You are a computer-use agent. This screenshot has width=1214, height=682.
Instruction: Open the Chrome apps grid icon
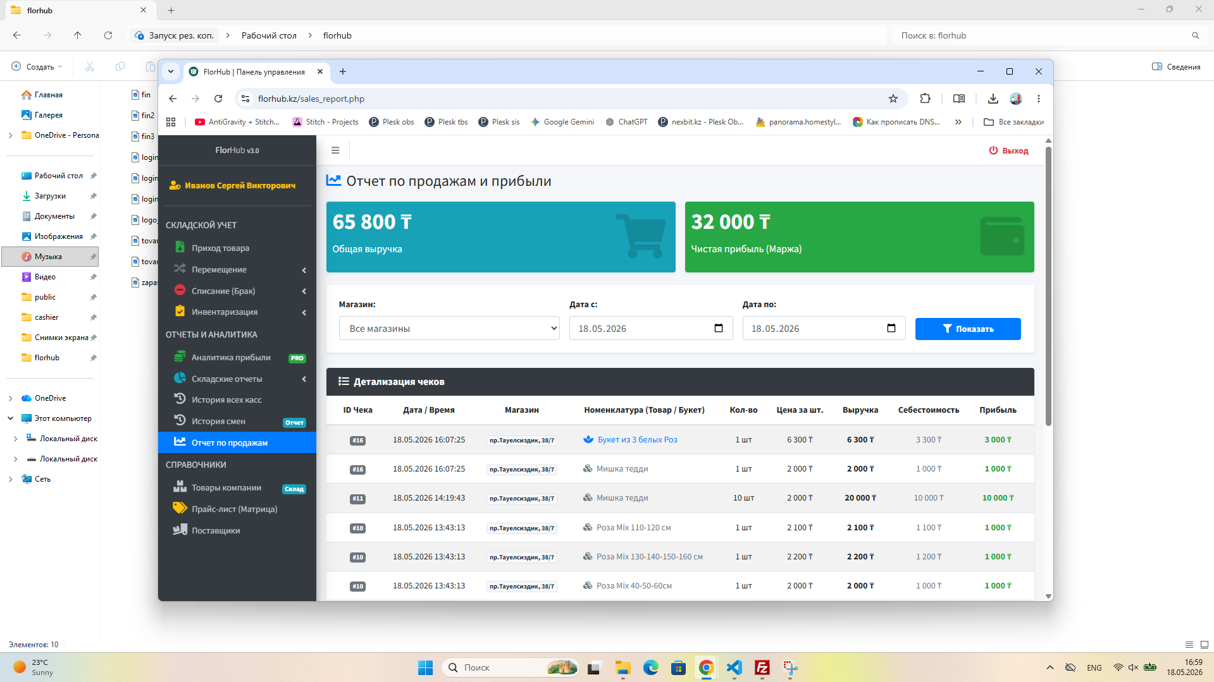171,122
